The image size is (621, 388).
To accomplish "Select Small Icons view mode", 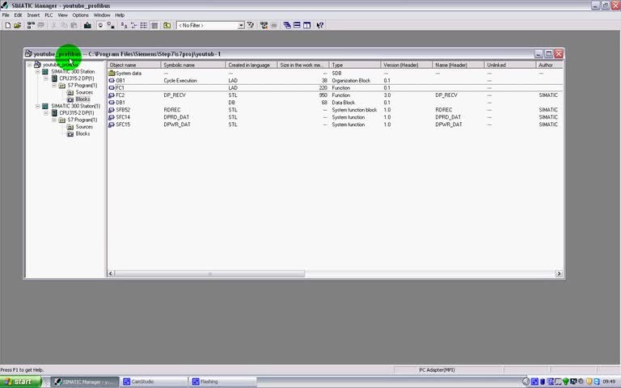I will tap(134, 25).
